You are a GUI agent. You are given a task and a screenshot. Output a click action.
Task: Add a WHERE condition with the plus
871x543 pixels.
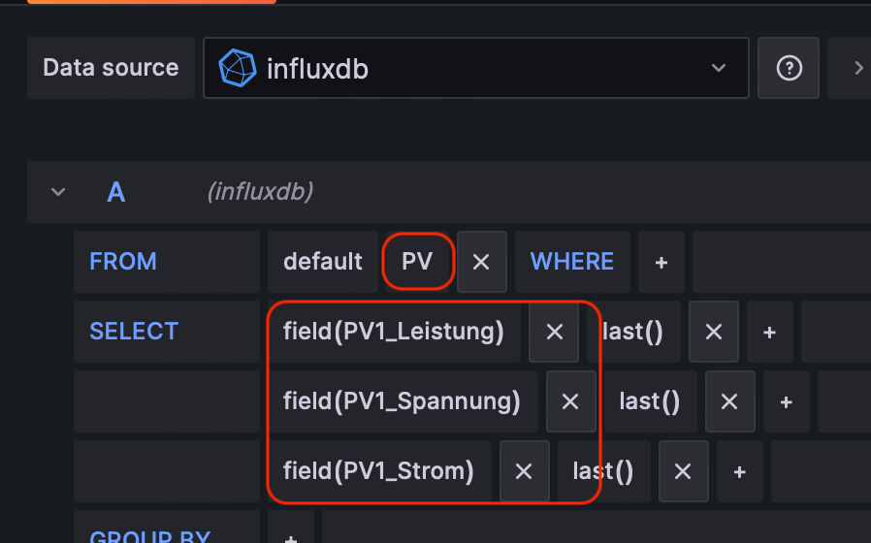coord(661,262)
